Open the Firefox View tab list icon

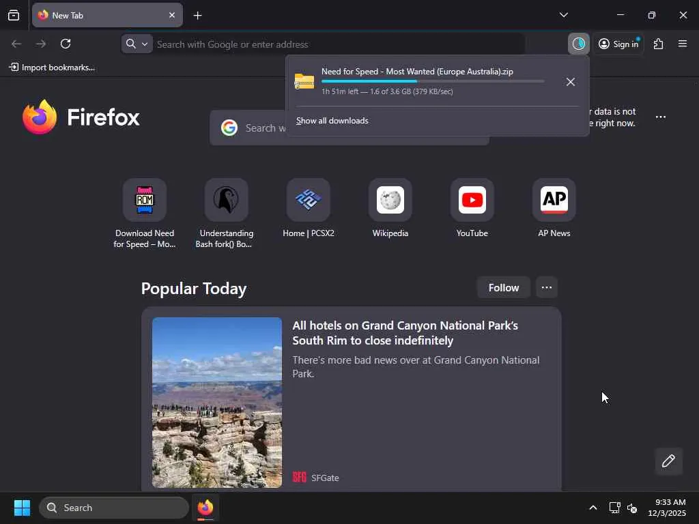[14, 15]
